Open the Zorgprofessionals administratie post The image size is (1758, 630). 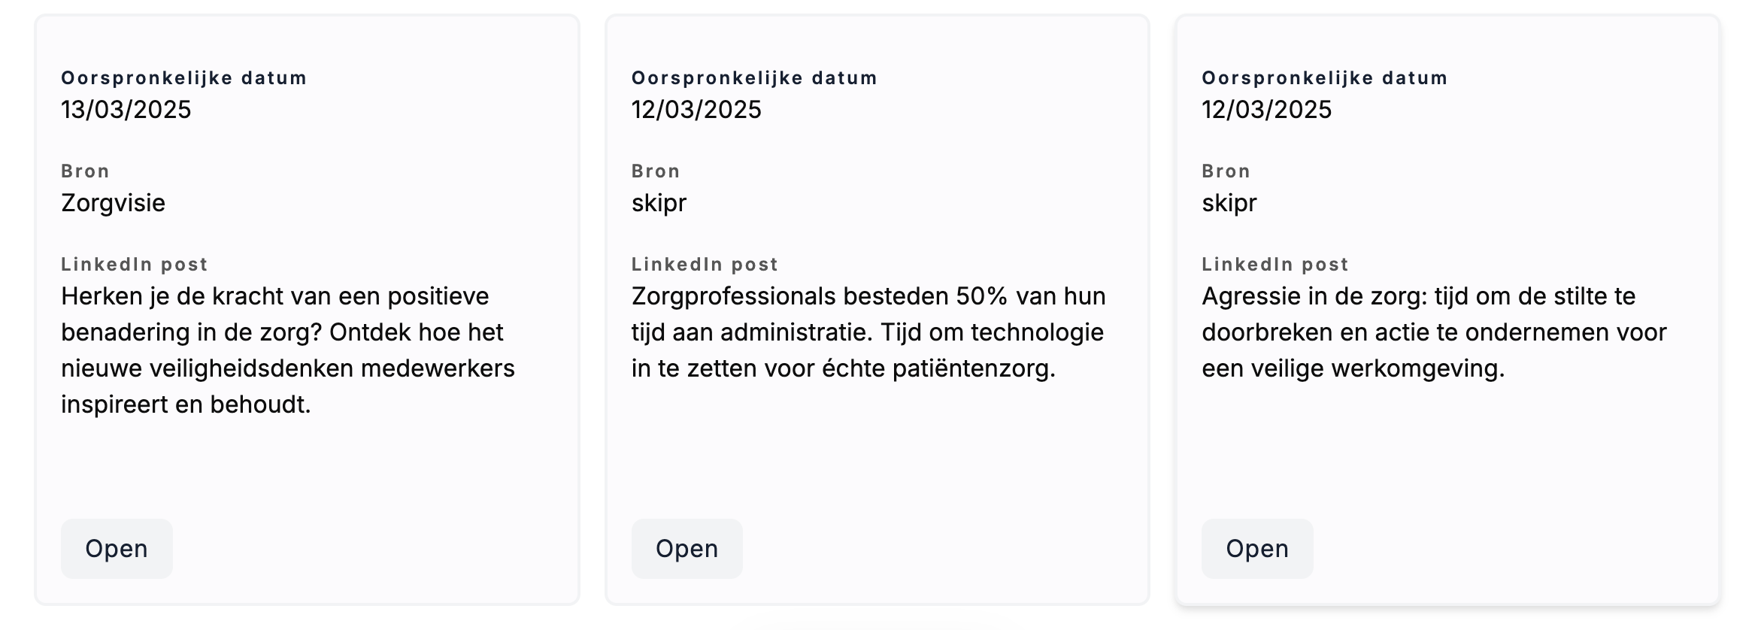(687, 548)
